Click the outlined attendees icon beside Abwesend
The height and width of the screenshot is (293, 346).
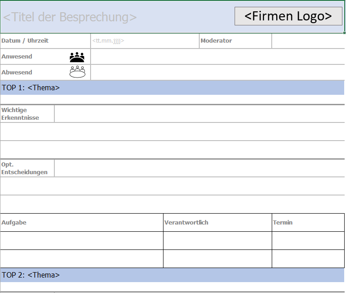pos(77,72)
